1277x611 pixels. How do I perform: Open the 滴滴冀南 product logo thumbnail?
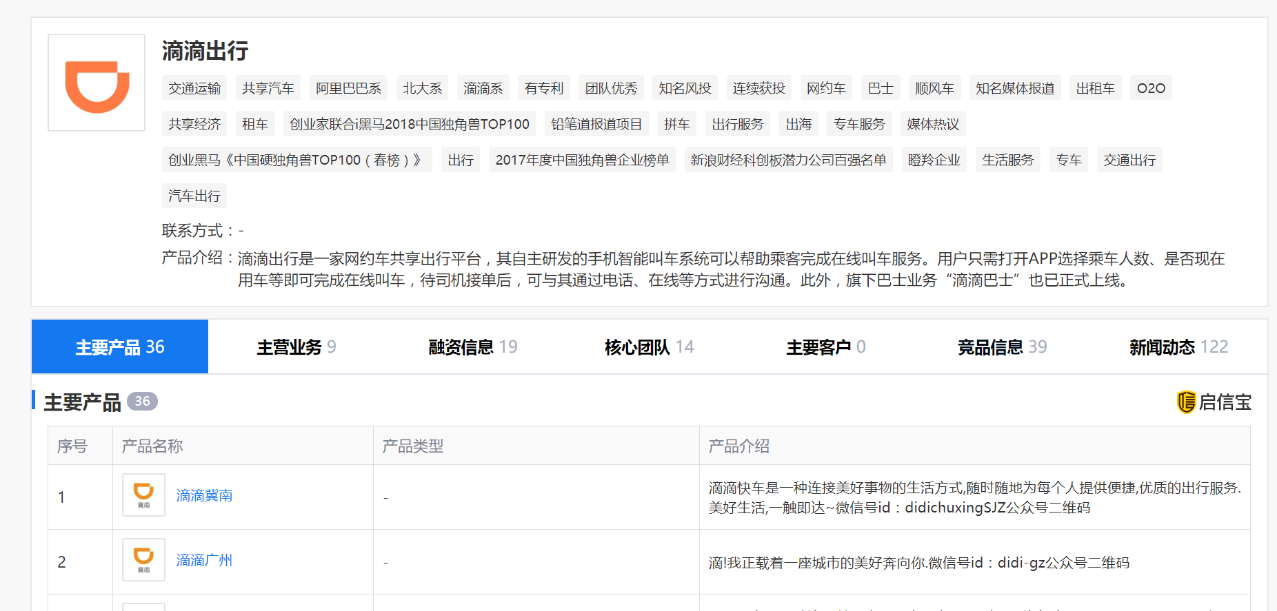pos(143,495)
